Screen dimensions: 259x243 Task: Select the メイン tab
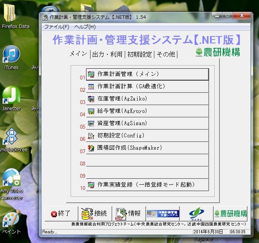click(78, 54)
